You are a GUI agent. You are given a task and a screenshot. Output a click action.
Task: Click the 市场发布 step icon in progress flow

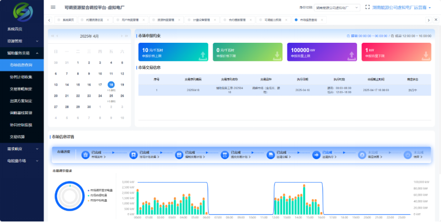(x=86, y=155)
